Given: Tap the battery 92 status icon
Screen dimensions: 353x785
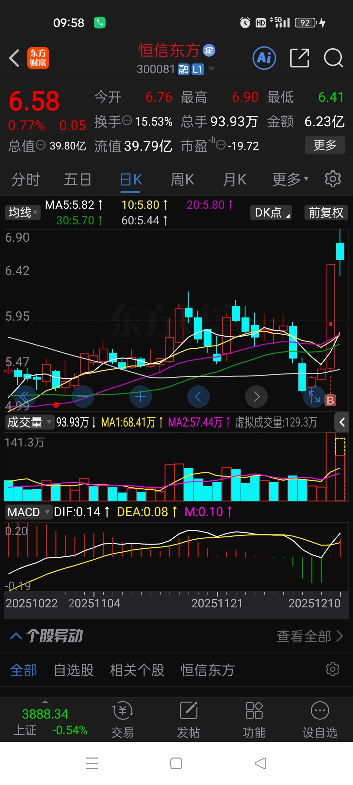Looking at the screenshot, I should (x=306, y=23).
